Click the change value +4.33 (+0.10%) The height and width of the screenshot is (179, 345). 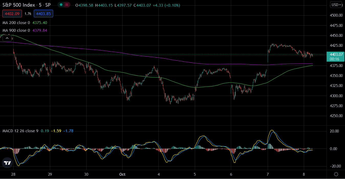pyautogui.click(x=166, y=5)
